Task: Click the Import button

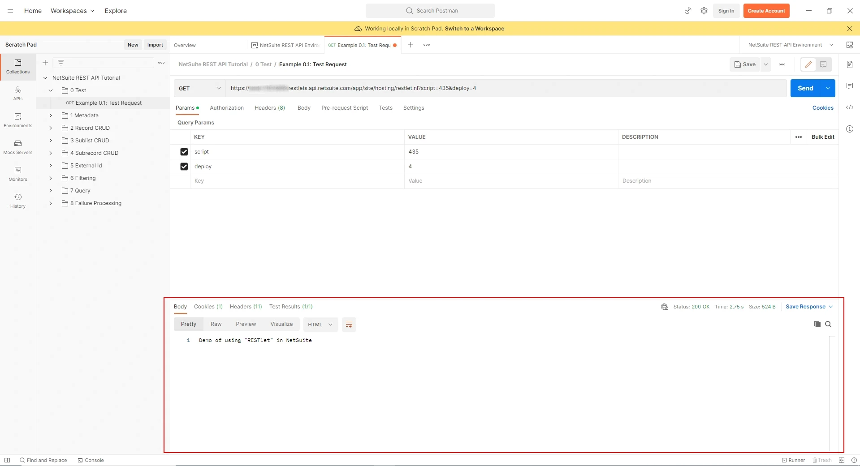Action: [x=155, y=45]
